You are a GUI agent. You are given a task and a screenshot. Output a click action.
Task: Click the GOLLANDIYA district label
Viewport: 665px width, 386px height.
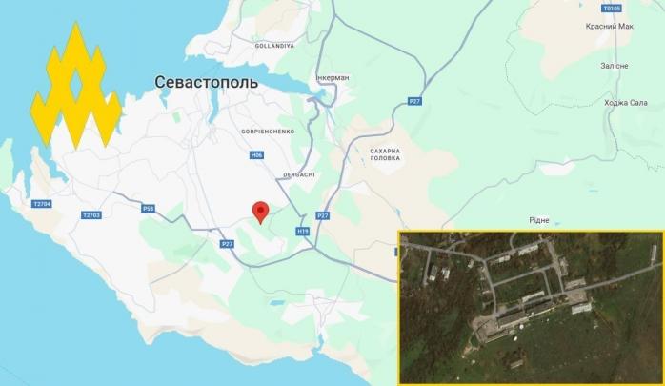[x=274, y=46]
